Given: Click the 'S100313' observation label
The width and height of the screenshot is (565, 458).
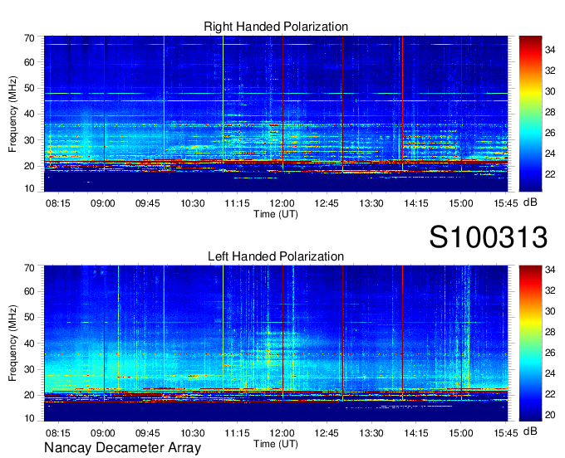Looking at the screenshot, I should pos(489,237).
